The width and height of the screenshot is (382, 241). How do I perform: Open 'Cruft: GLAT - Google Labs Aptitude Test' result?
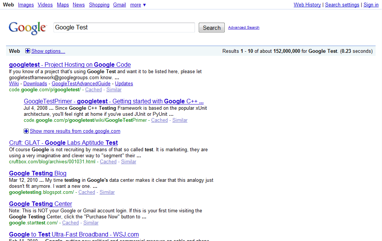coord(63,143)
